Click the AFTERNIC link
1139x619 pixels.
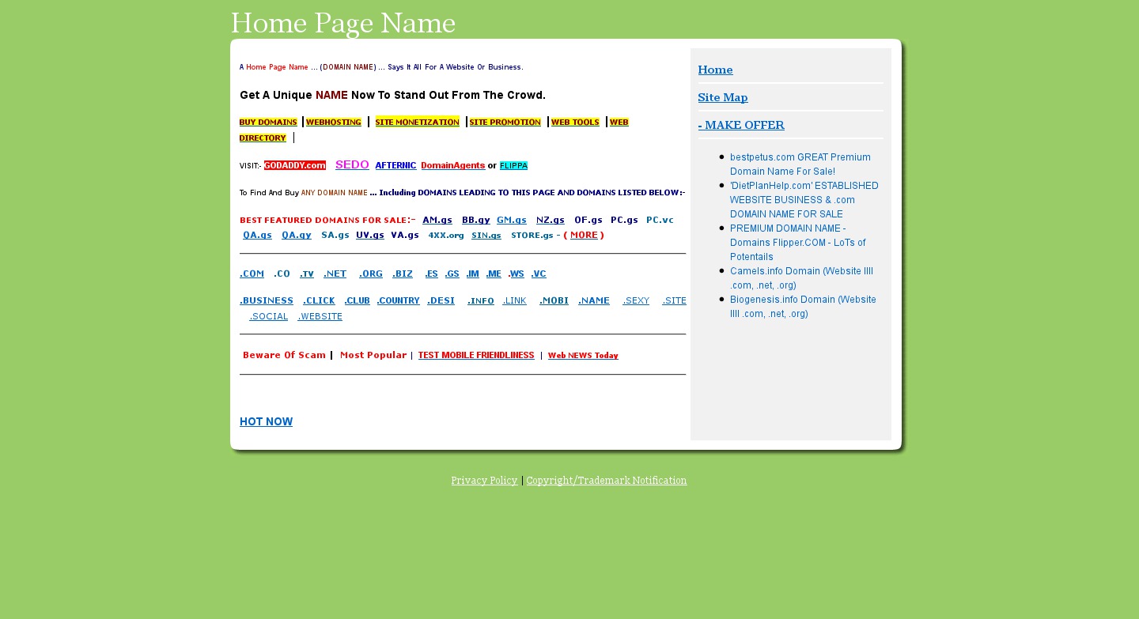tap(395, 166)
